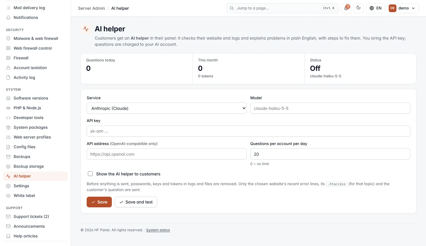Screen dimensions: 426x246
Task: Click the Announcements envelope icon
Action: 8,226
